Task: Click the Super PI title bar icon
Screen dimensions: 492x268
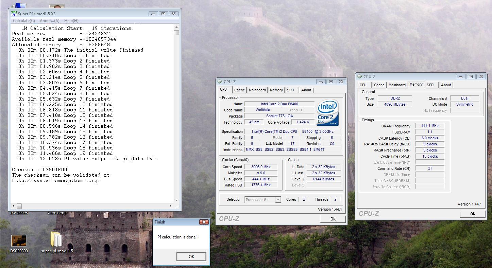Action: (x=14, y=14)
